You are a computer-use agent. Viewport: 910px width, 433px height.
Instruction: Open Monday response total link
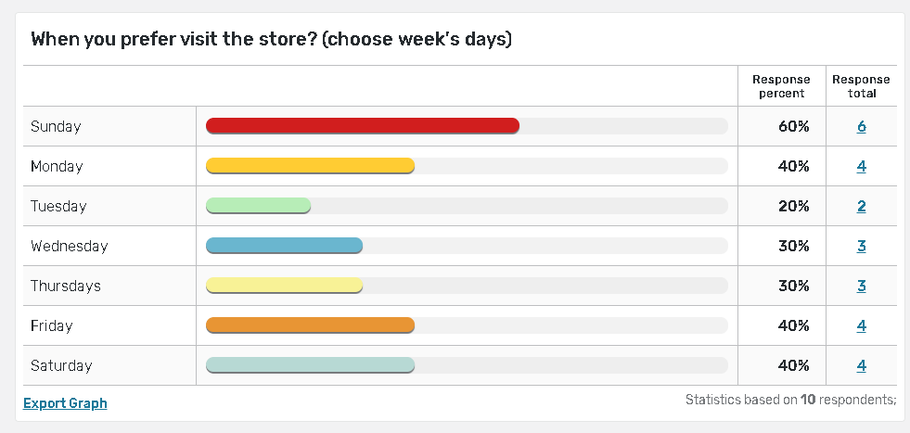tap(862, 167)
